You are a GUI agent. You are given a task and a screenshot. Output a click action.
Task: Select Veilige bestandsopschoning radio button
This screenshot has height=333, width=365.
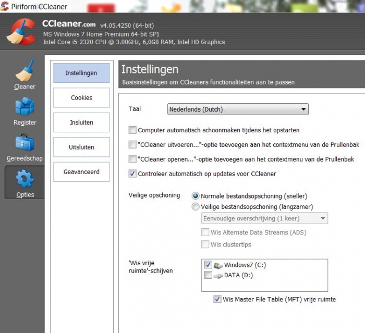tap(196, 207)
